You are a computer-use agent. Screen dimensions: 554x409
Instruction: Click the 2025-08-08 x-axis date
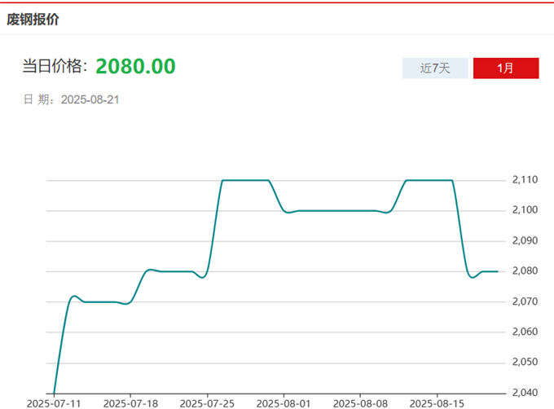click(360, 402)
